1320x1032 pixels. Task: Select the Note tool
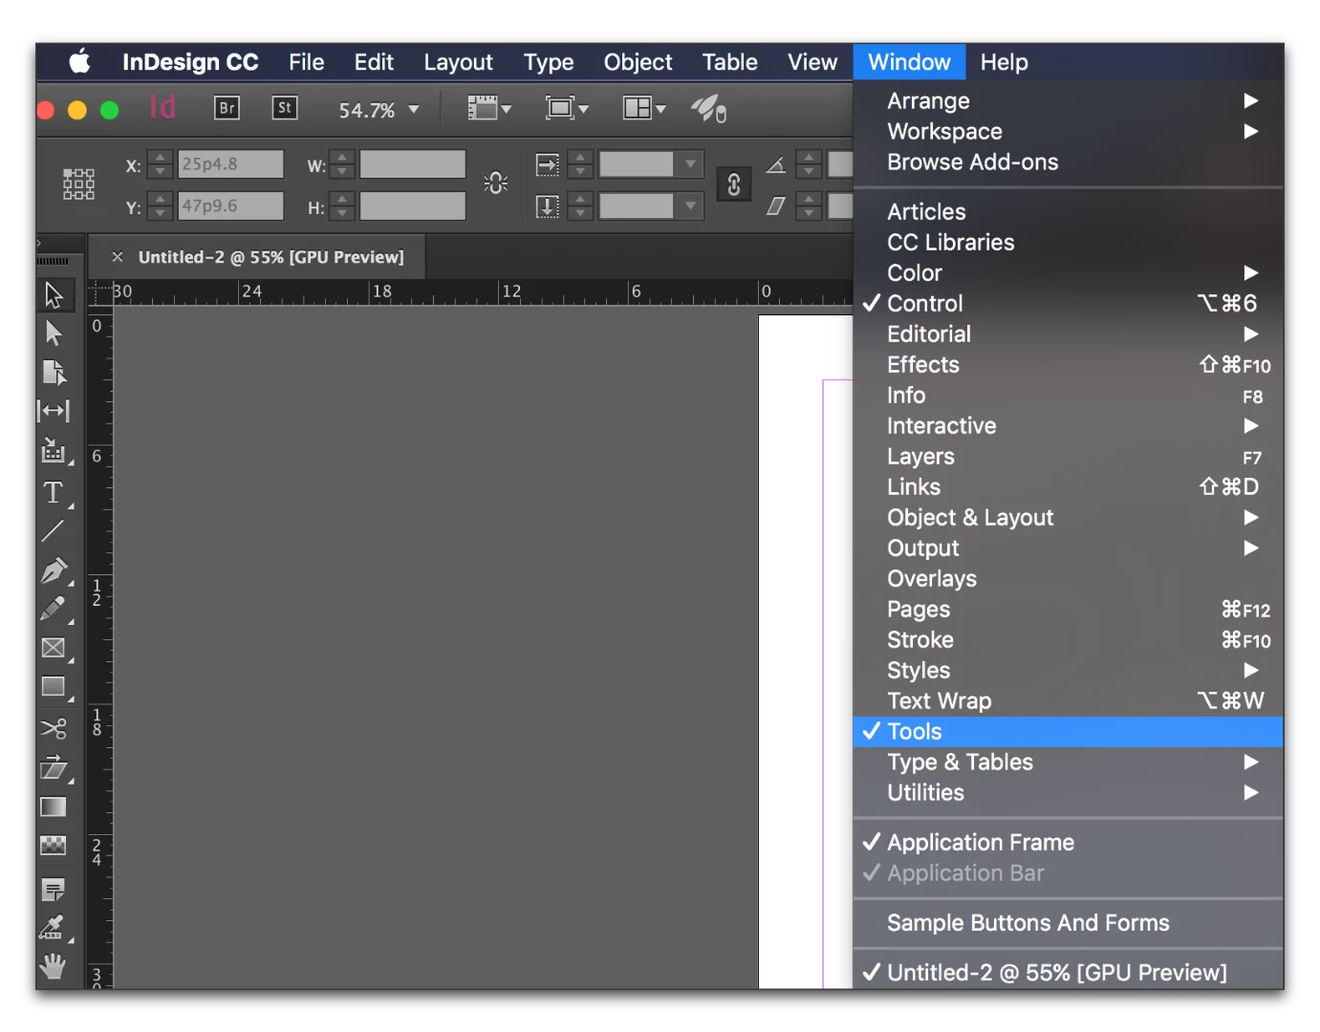point(54,890)
